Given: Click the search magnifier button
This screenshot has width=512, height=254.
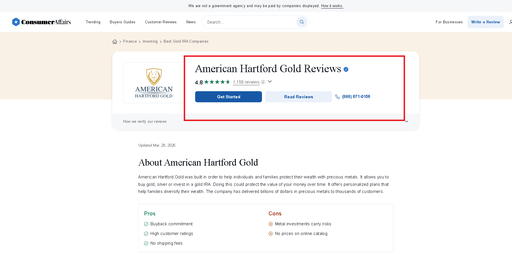Looking at the screenshot, I should pyautogui.click(x=302, y=22).
